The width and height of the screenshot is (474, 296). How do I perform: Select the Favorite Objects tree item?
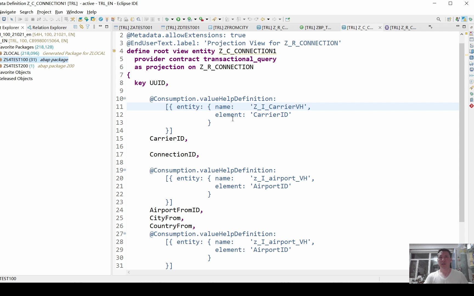(15, 72)
